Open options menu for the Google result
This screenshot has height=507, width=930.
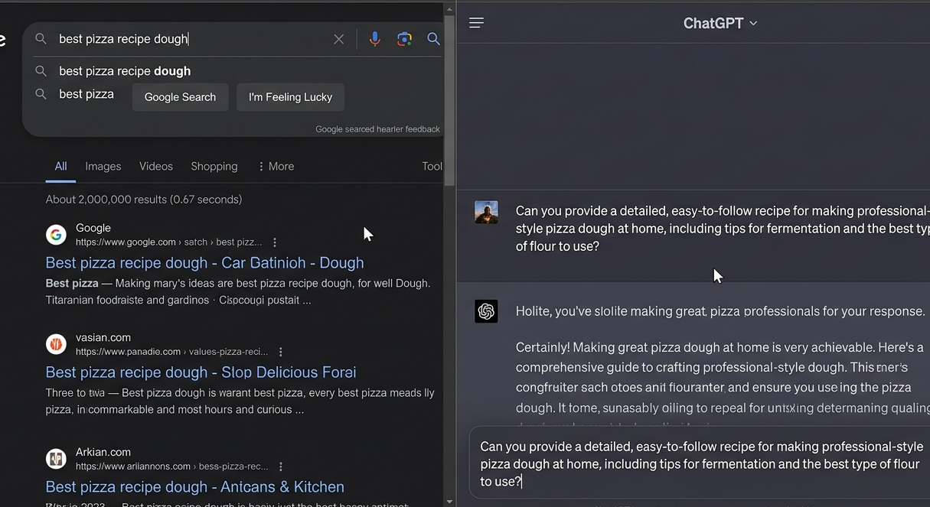coord(275,242)
